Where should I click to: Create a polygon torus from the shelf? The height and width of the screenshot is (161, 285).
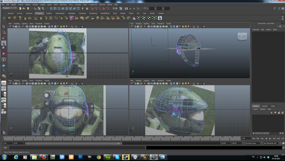(x=35, y=18)
